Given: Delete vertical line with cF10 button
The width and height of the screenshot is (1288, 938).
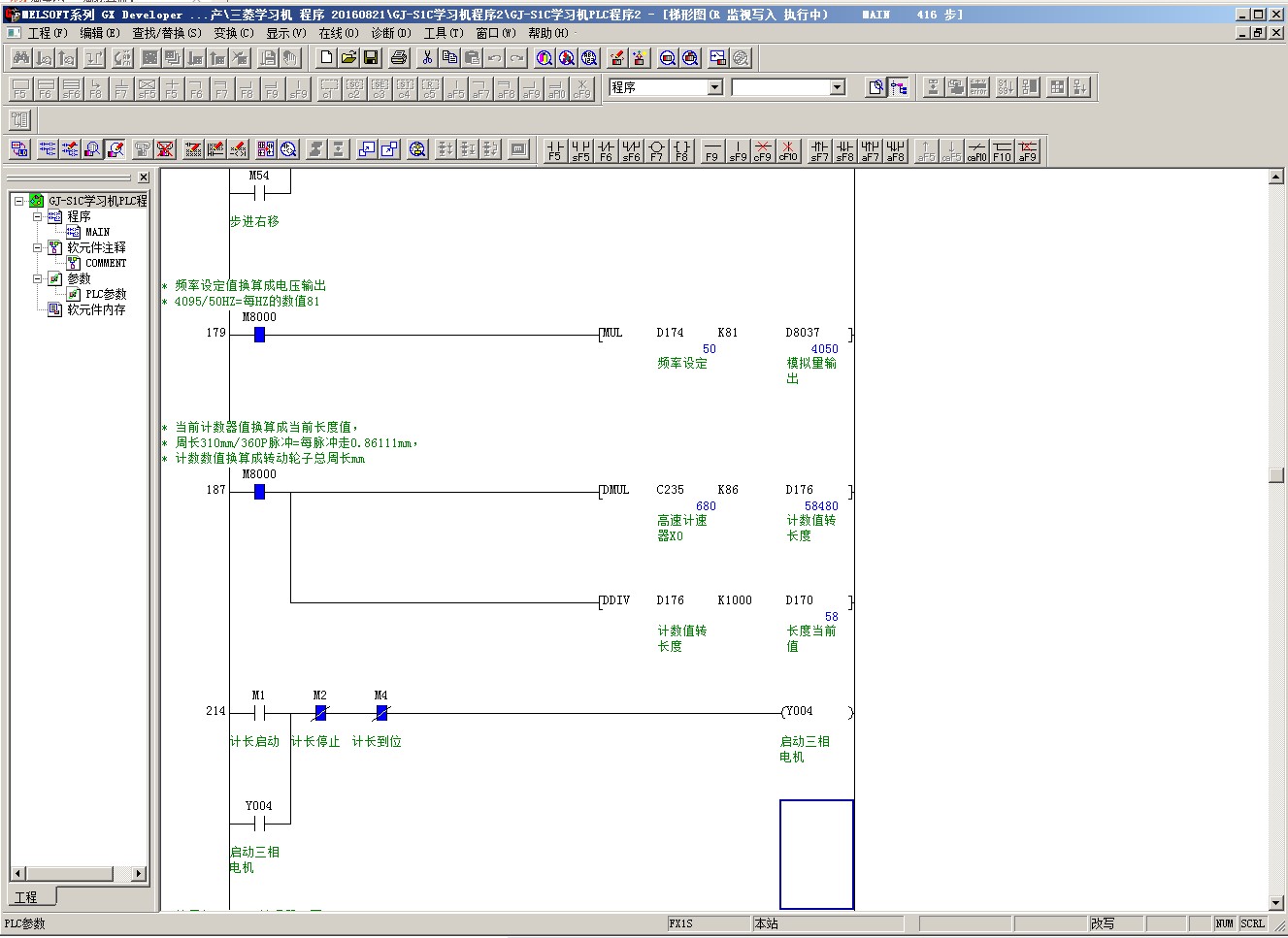Looking at the screenshot, I should point(788,149).
